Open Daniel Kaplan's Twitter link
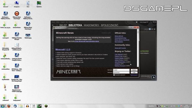 (x=119, y=58)
